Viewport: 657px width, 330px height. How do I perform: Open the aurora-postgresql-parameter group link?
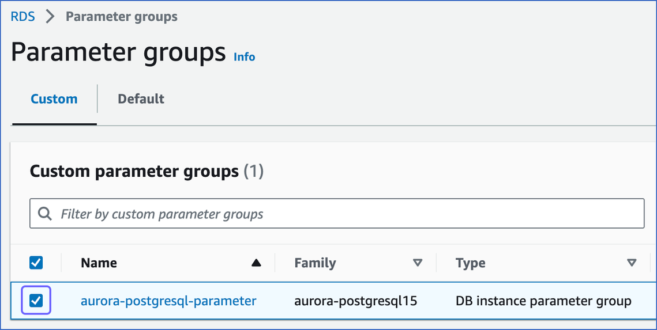pos(168,301)
